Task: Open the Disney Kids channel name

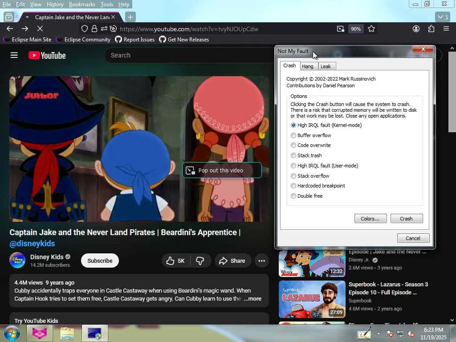Action: tap(46, 257)
